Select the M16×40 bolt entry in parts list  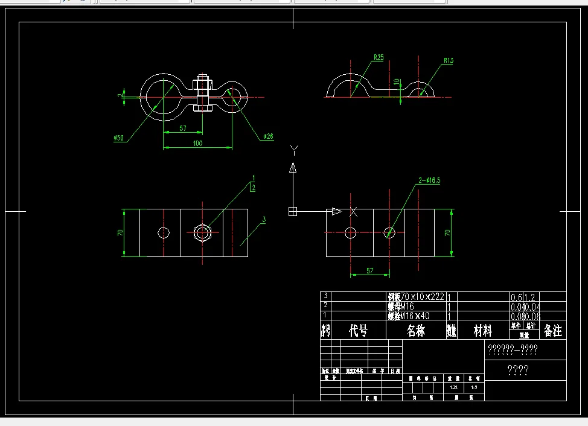pyautogui.click(x=409, y=316)
